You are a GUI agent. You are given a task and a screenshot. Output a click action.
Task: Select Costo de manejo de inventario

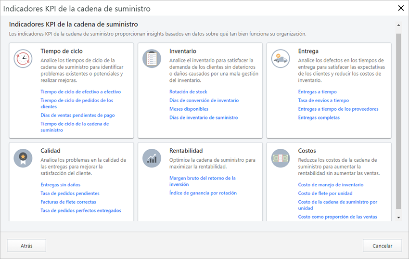(331, 185)
